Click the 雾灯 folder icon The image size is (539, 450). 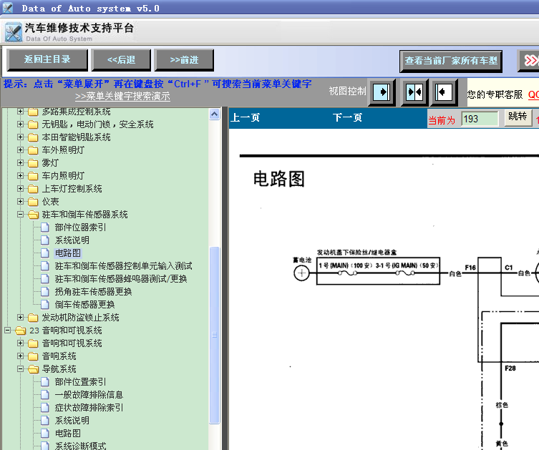coord(33,163)
